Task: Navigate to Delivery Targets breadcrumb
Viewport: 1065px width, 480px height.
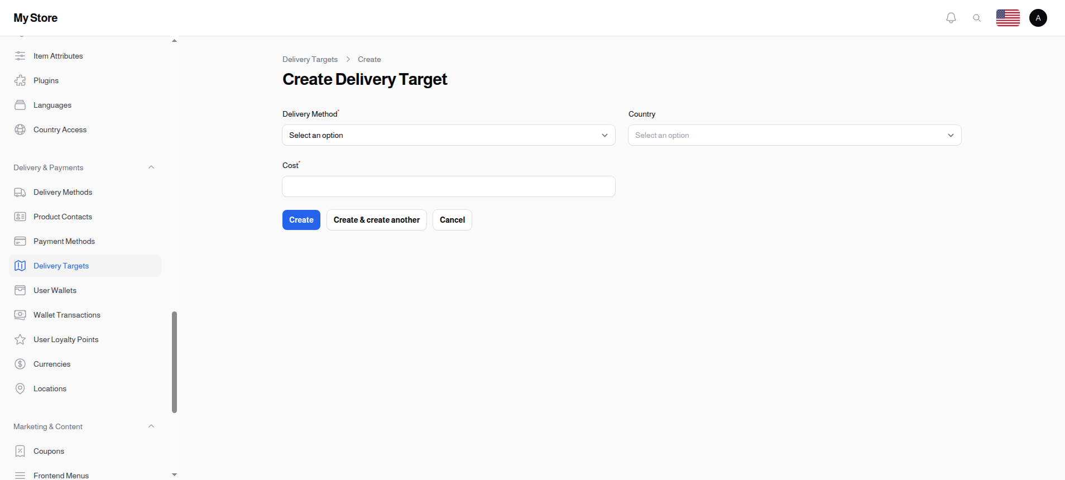Action: (310, 59)
